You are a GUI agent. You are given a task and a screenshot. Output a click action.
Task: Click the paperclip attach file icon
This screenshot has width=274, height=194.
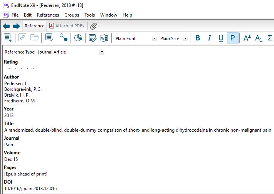coord(93,26)
